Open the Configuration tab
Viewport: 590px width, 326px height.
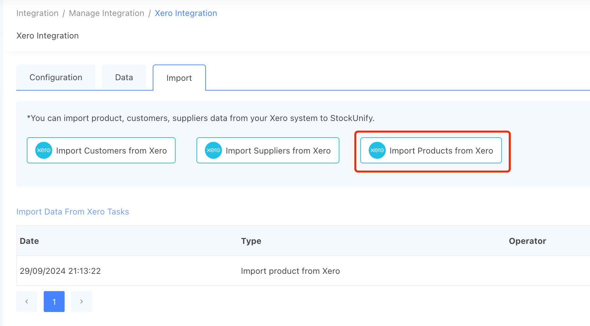pyautogui.click(x=56, y=78)
